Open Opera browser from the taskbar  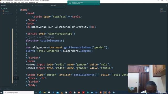click(x=70, y=92)
